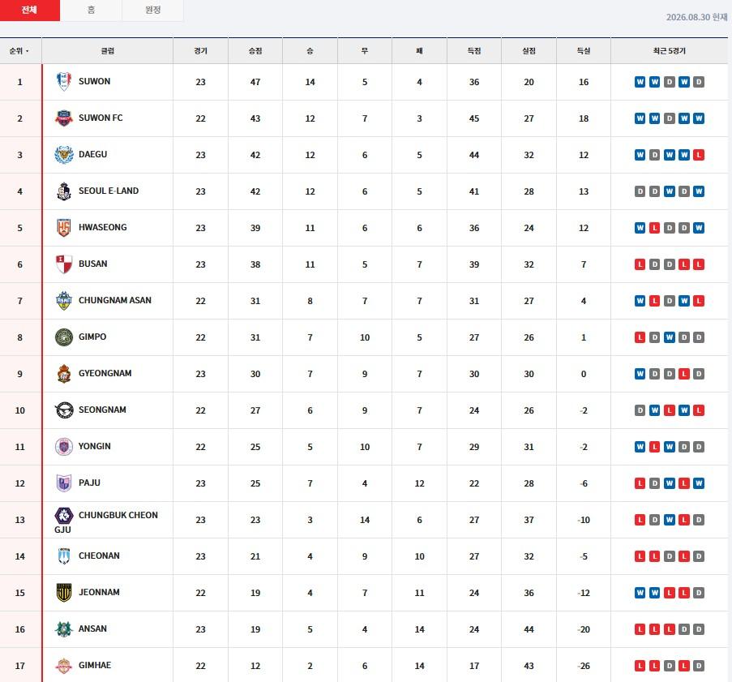Select the red 전체 tab
Image resolution: width=732 pixels, height=682 pixels.
click(30, 10)
